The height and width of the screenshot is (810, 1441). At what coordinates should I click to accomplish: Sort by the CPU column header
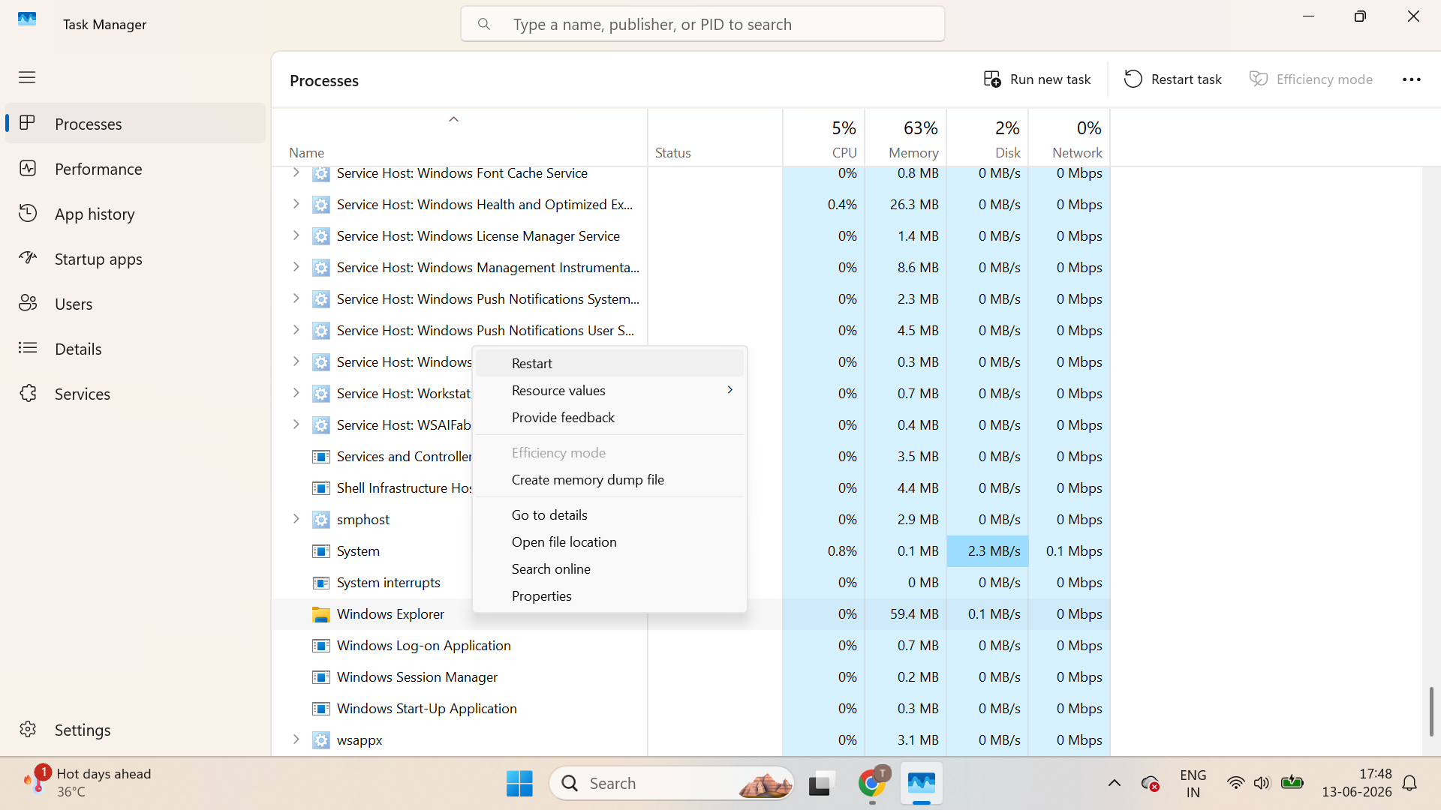[824, 138]
